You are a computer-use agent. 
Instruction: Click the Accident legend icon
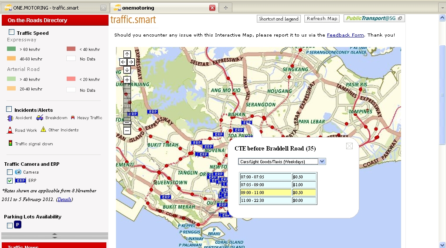coord(10,118)
